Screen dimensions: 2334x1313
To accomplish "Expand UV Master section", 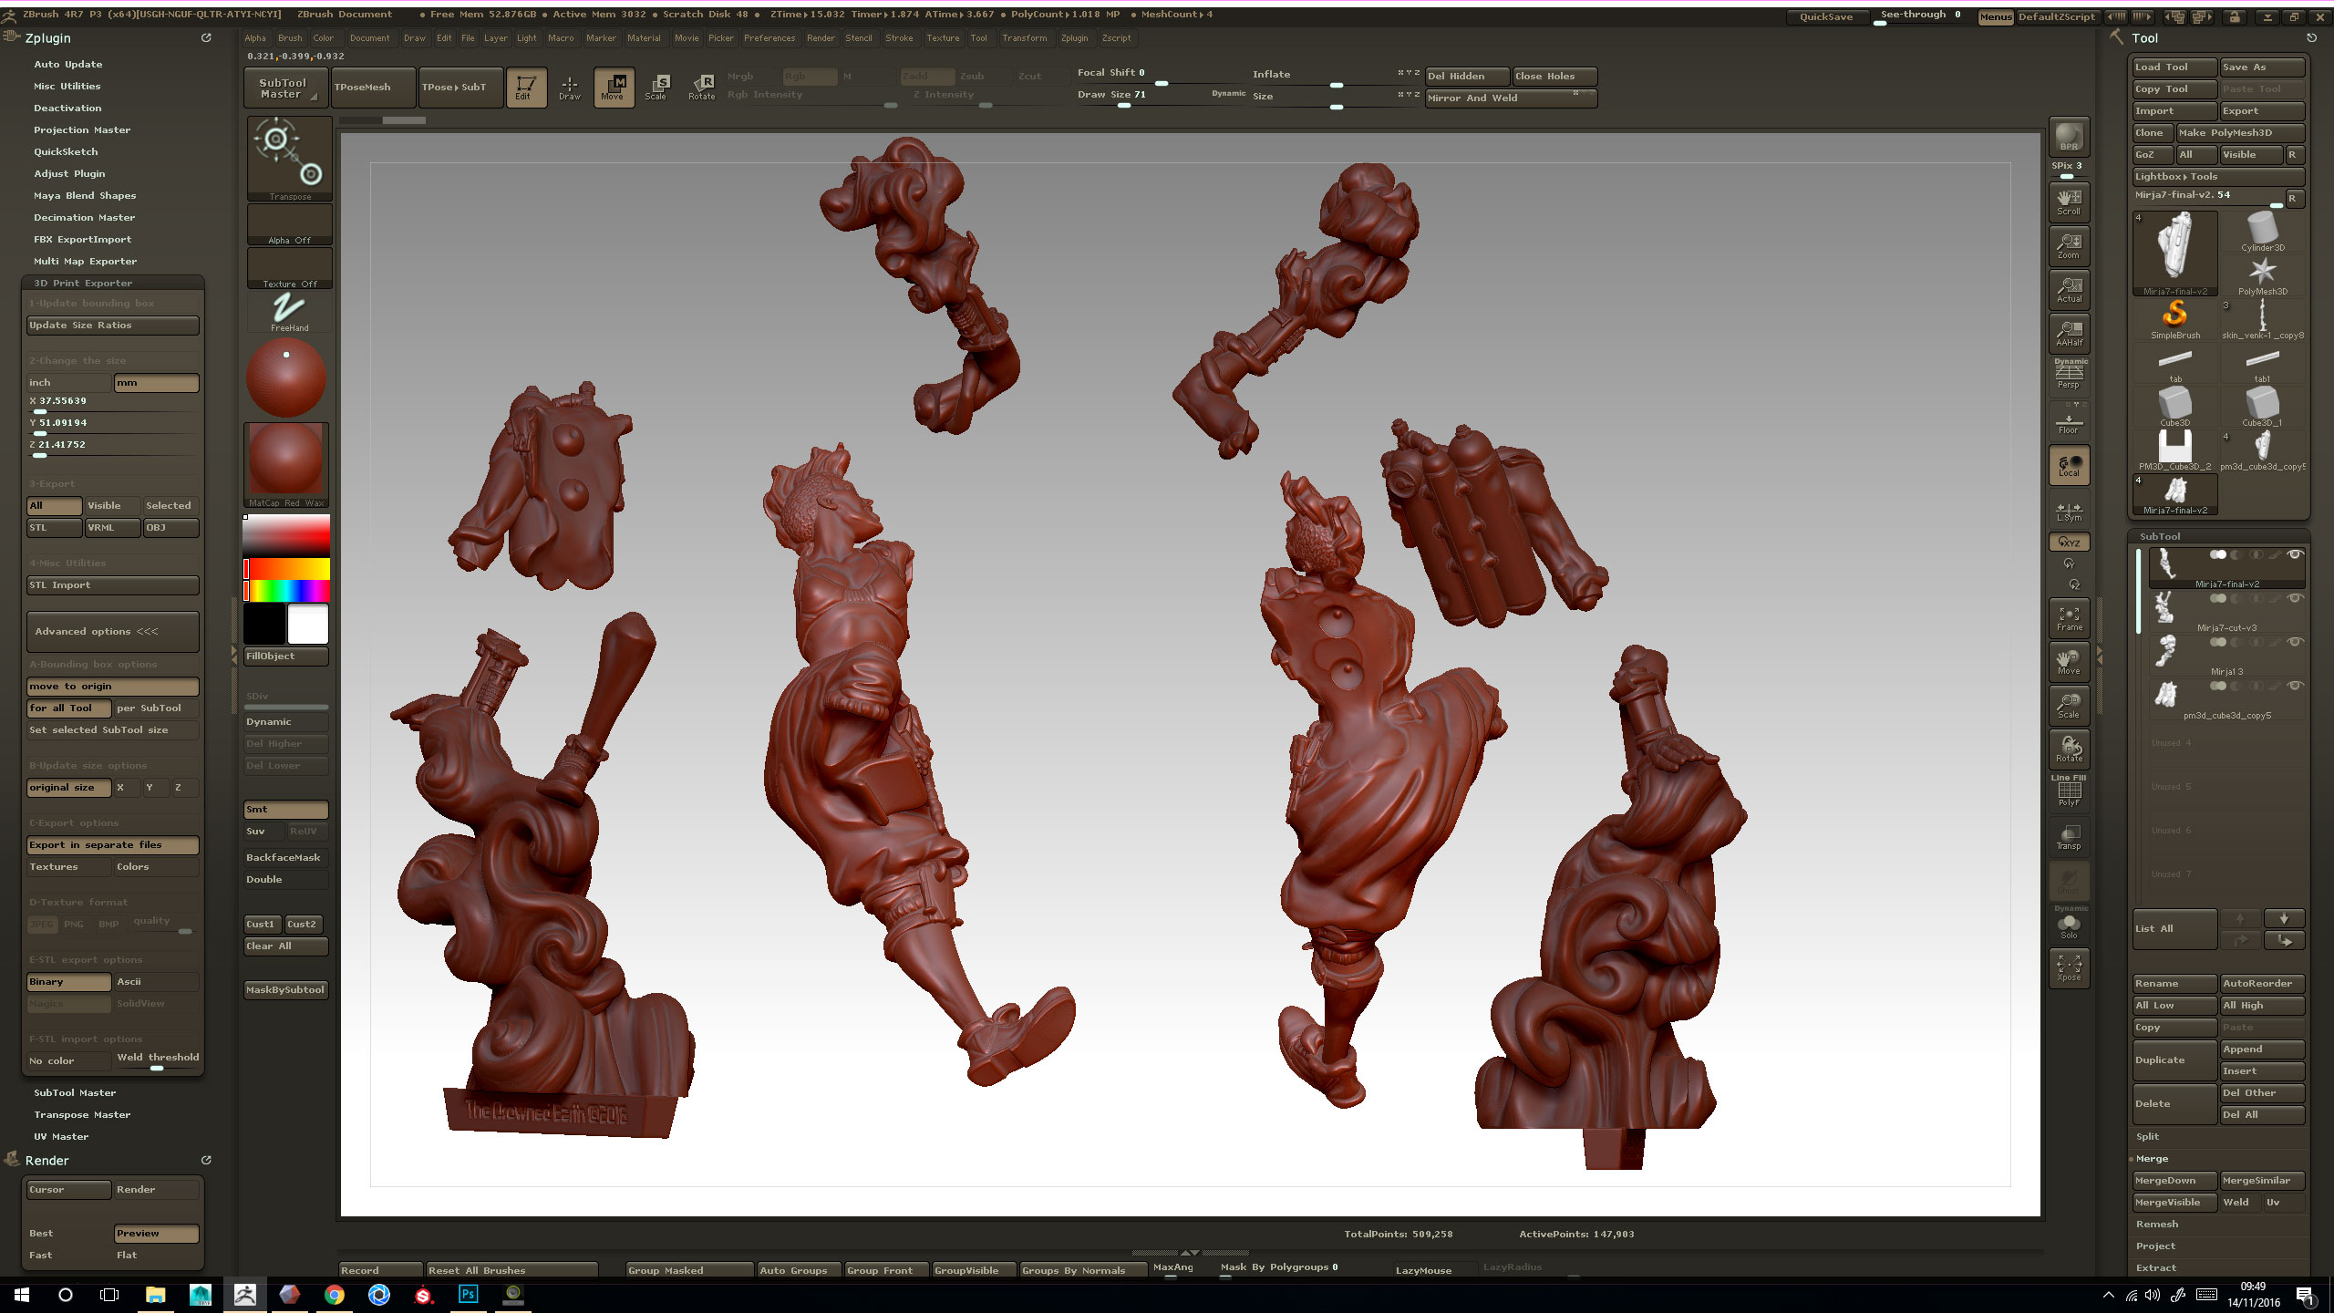I will [x=61, y=1136].
